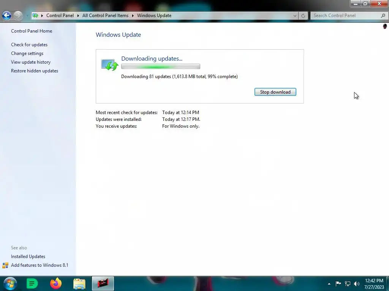Image resolution: width=389 pixels, height=291 pixels.
Task: Click Add features to Windows 8.1
Action: tap(40, 265)
